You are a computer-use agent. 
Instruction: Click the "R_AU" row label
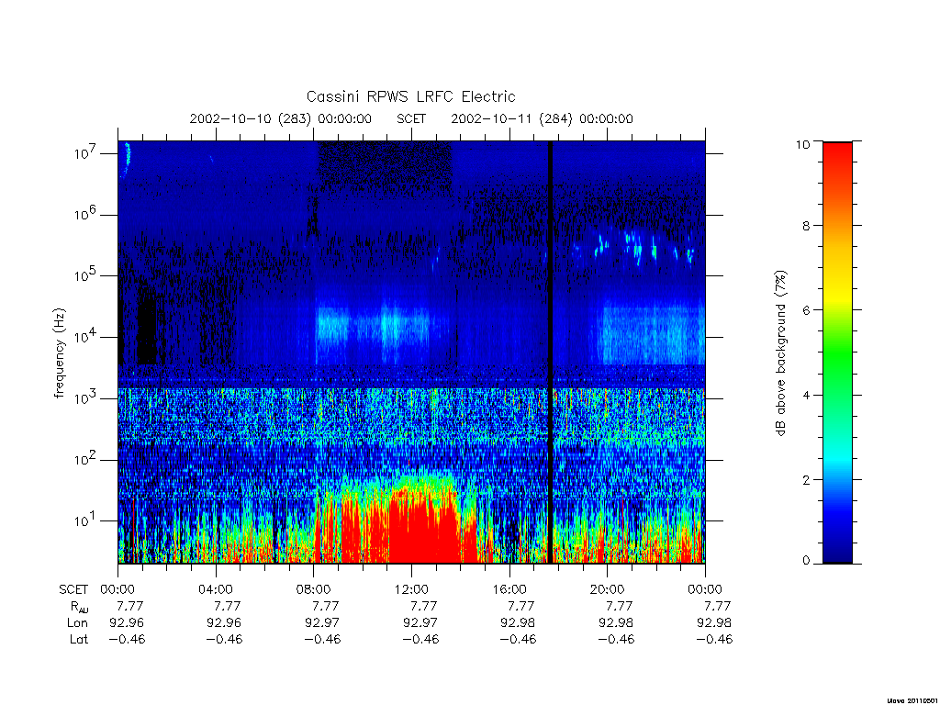(x=79, y=607)
